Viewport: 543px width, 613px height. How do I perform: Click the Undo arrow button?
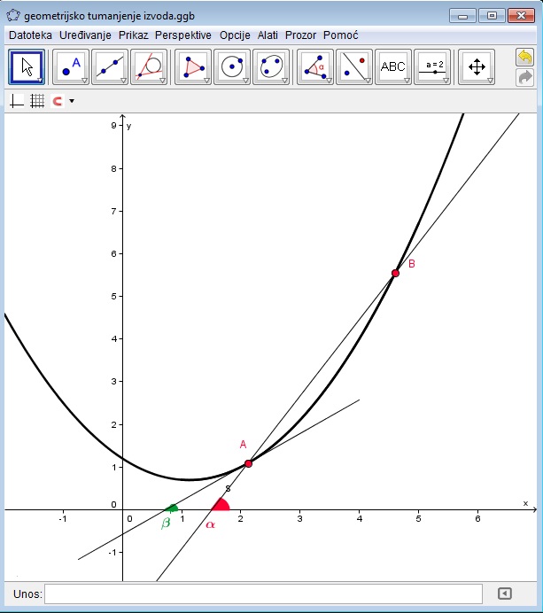click(524, 58)
